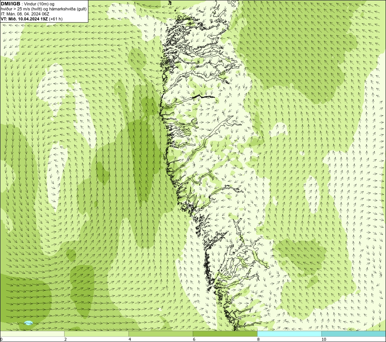The image size is (386, 342).
Task: Click the colorbar label '0'
Action: [2, 340]
